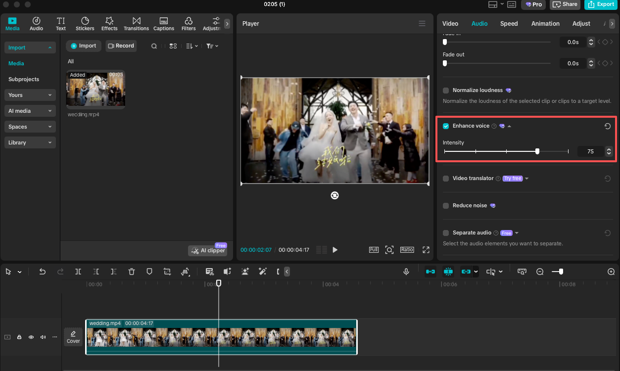The height and width of the screenshot is (371, 620).
Task: Enable the Reduce noise checkbox
Action: click(x=446, y=206)
